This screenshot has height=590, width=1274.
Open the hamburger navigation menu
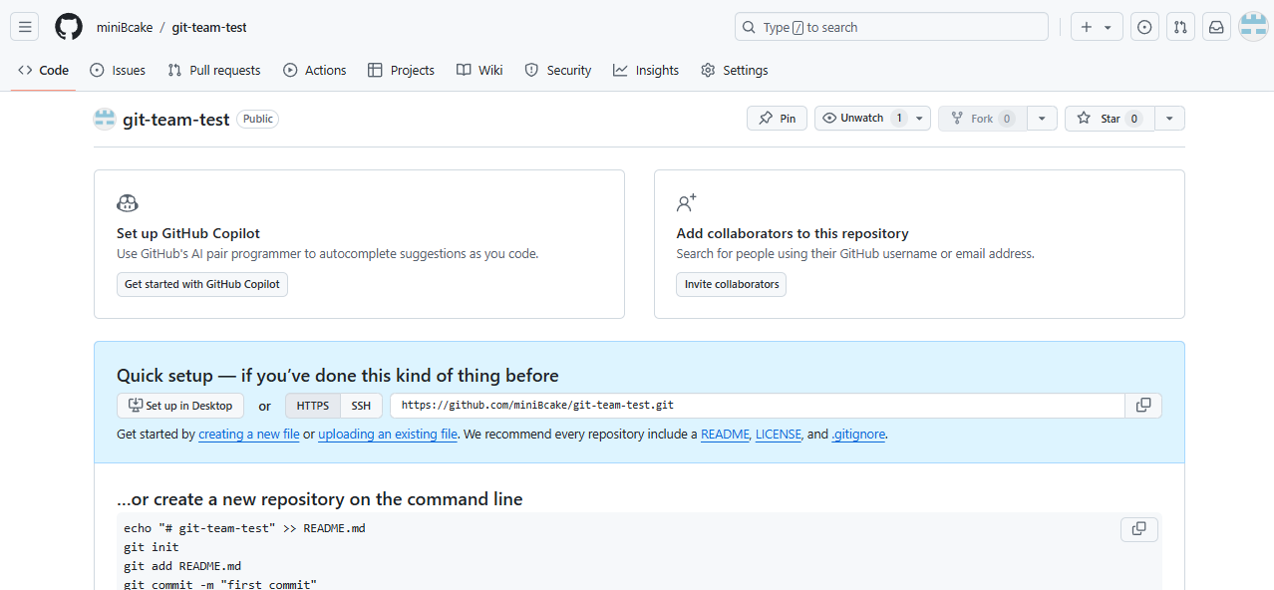(x=25, y=27)
